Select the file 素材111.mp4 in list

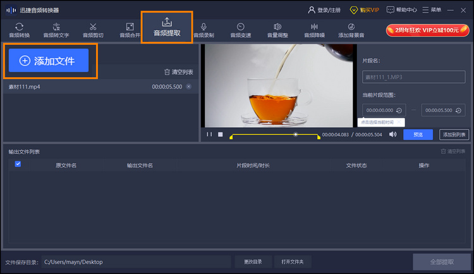pos(100,87)
